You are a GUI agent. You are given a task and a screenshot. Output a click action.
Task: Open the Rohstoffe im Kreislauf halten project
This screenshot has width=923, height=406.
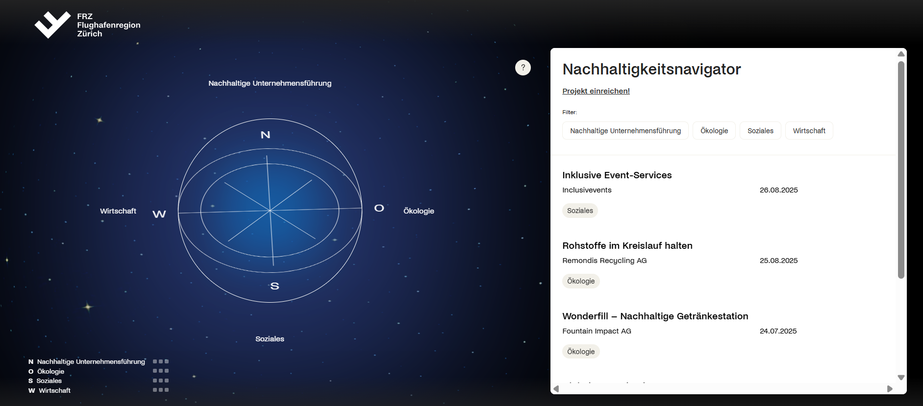click(x=627, y=246)
